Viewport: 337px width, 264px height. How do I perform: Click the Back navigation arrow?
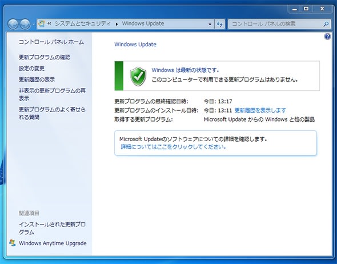click(x=13, y=24)
